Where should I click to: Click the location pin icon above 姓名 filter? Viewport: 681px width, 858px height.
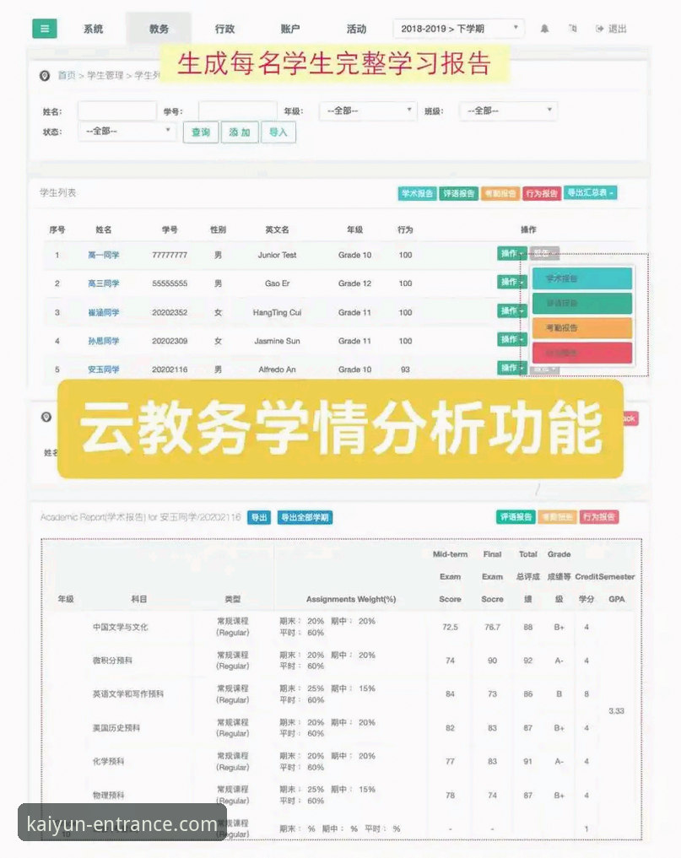click(45, 415)
